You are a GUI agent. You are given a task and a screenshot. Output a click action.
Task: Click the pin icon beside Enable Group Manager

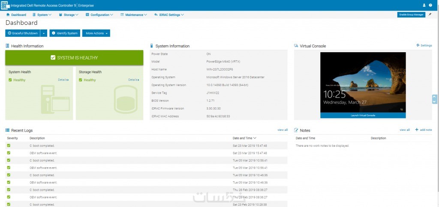click(430, 15)
